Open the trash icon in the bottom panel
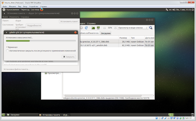 coord(193,115)
